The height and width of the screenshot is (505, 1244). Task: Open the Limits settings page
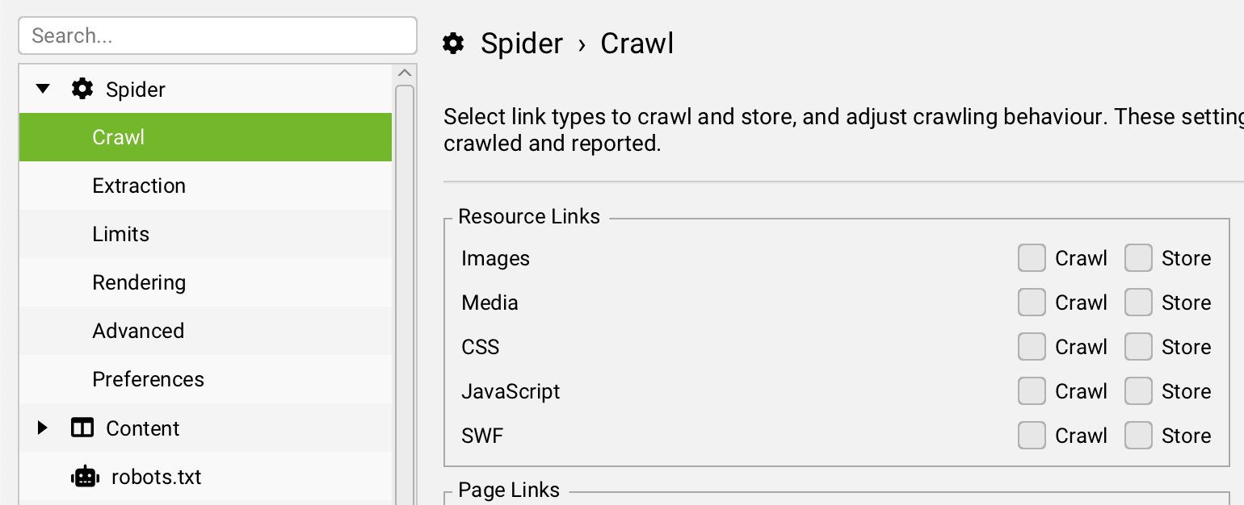coord(121,234)
